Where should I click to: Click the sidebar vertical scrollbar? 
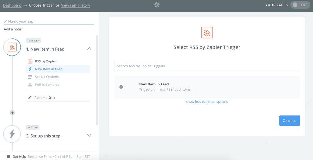(x=97, y=80)
